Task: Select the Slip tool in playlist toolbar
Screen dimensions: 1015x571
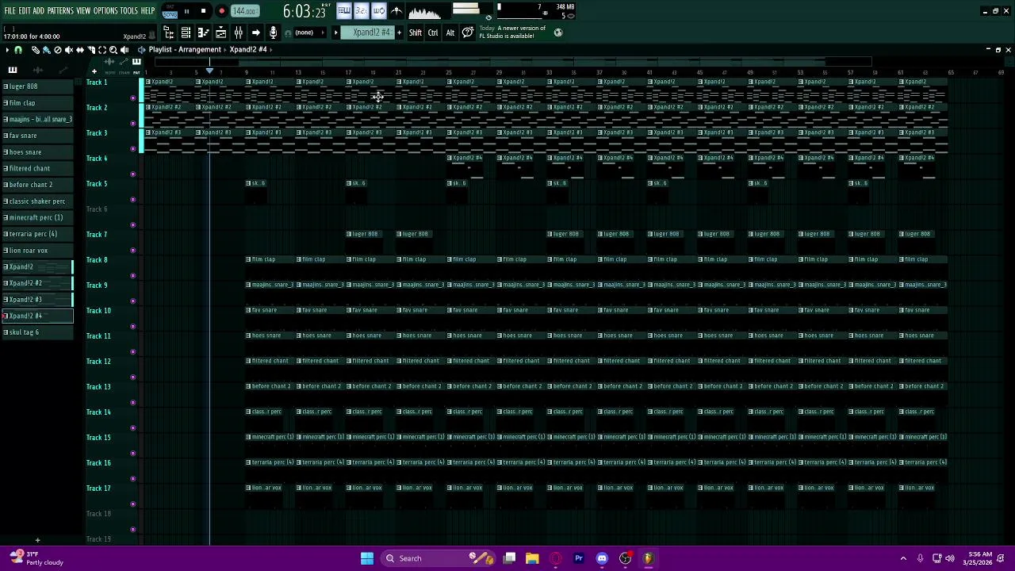Action: [79, 50]
